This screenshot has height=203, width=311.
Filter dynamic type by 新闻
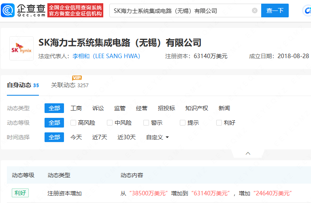tap(224, 108)
